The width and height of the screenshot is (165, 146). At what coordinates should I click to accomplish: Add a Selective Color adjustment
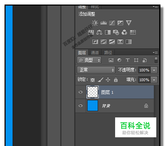coord(120,41)
